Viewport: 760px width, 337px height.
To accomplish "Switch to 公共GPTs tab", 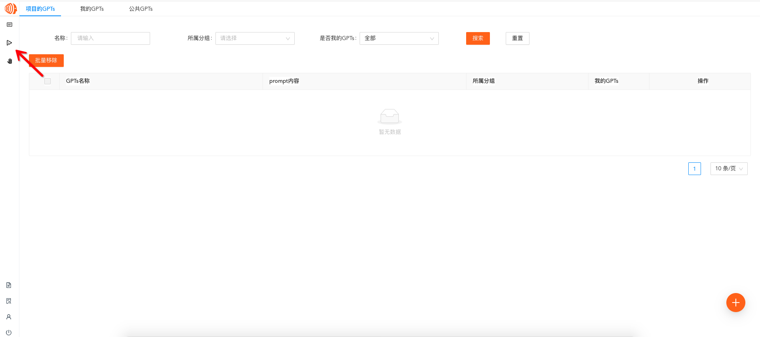I will point(141,9).
